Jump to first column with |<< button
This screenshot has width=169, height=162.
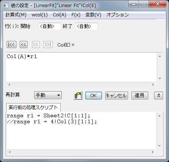click(x=12, y=45)
